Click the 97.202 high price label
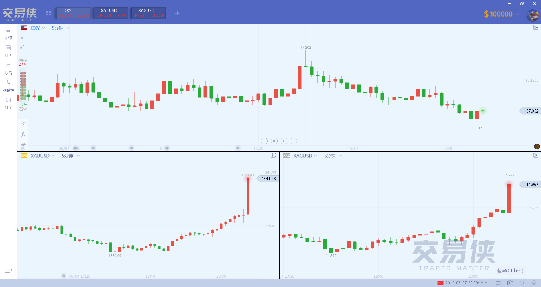This screenshot has height=287, width=541. tap(306, 48)
